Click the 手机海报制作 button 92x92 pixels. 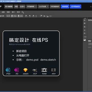[x=55, y=6]
